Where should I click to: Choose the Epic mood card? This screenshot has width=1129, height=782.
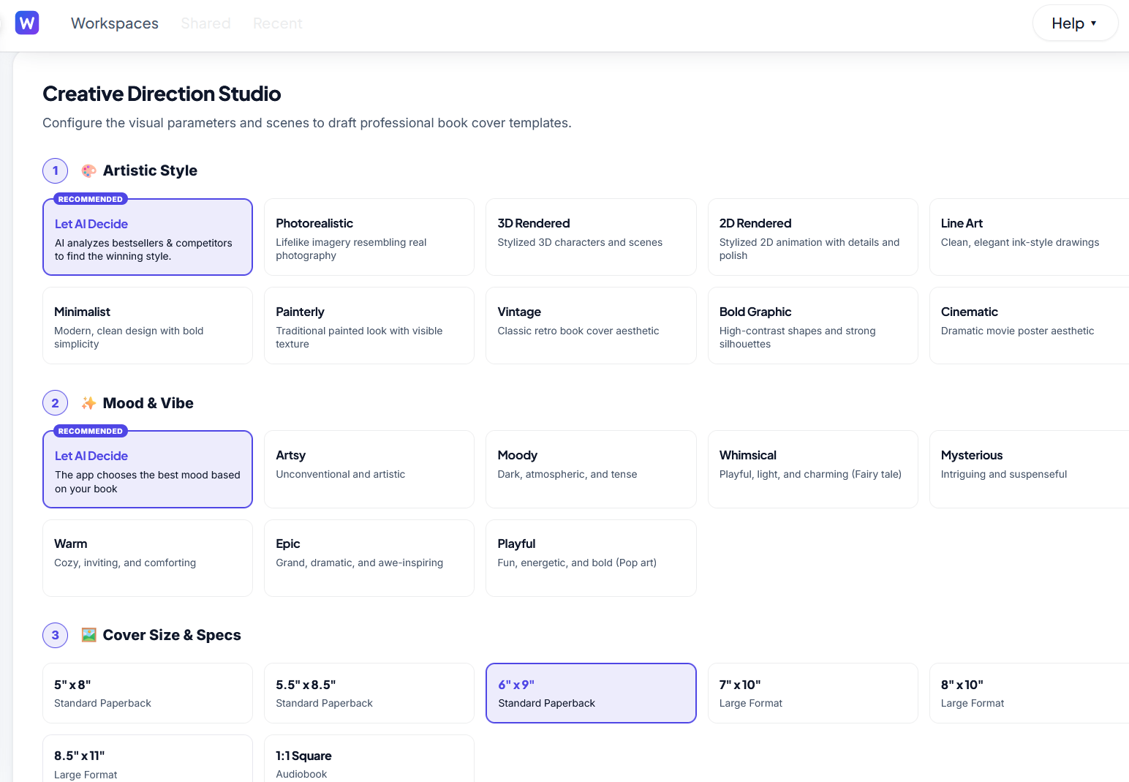pos(369,558)
